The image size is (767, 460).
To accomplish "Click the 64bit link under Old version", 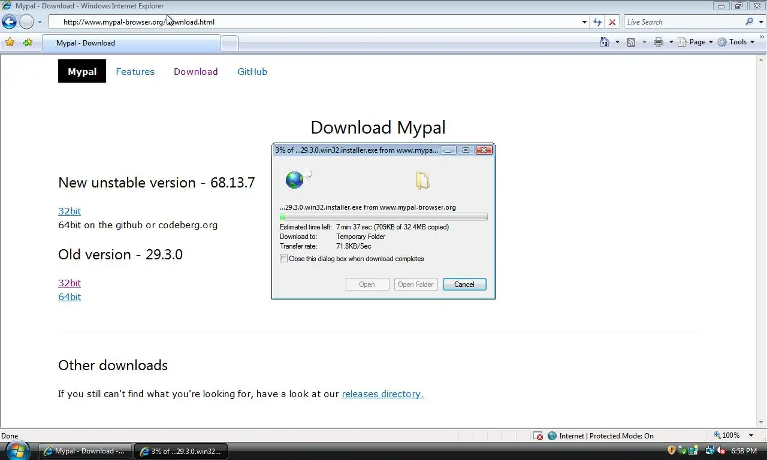I will click(x=70, y=296).
